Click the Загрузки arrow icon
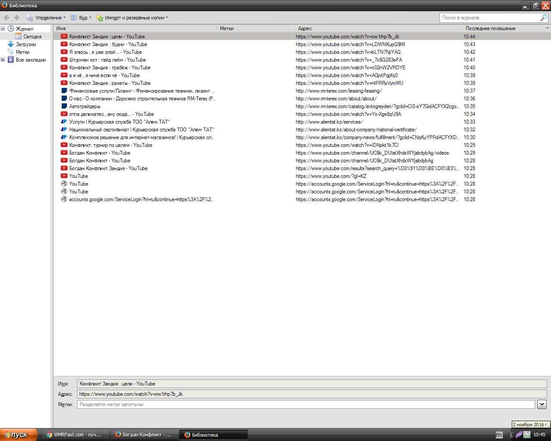Viewport: 551px width, 441px height. [x=11, y=44]
